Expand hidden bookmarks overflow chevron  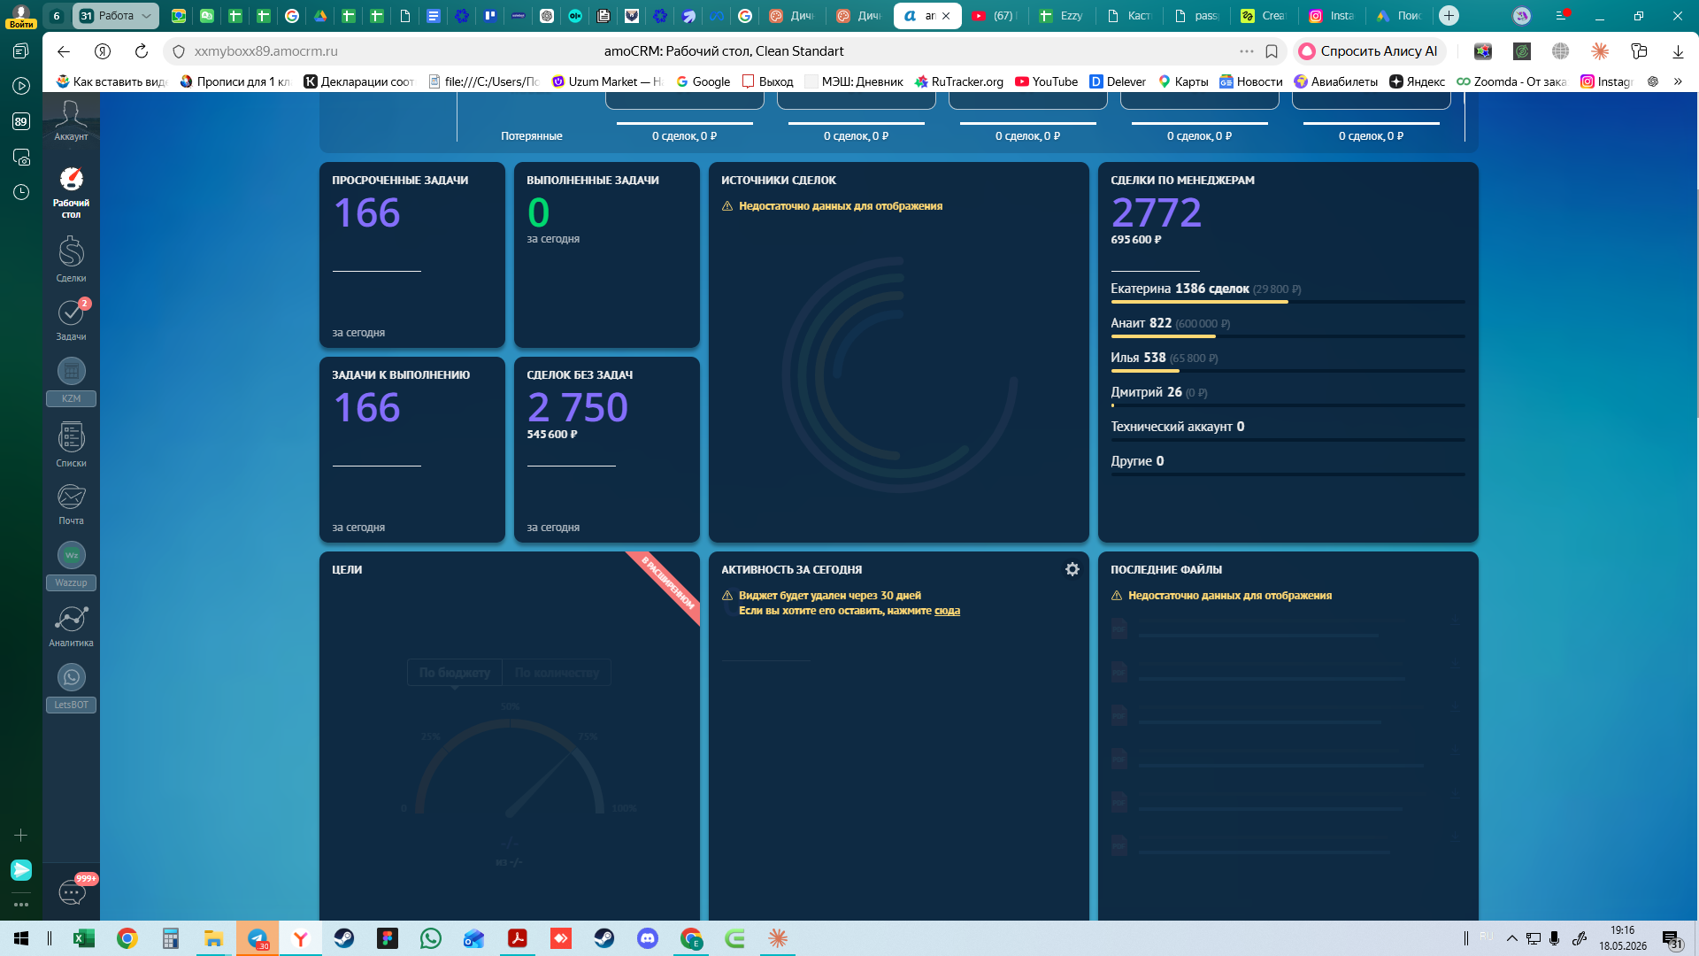pyautogui.click(x=1678, y=81)
